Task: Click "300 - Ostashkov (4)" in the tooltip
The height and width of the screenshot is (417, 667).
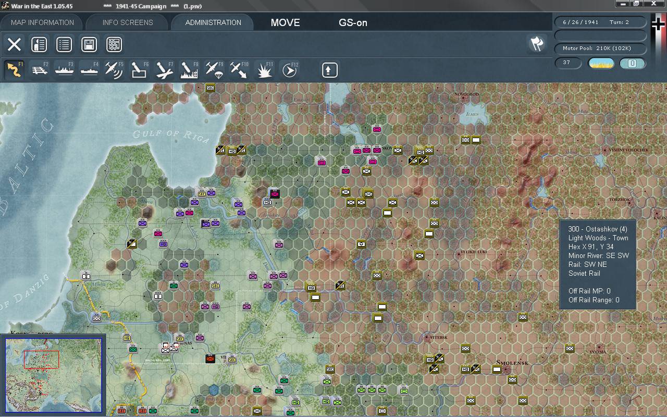Action: (598, 229)
